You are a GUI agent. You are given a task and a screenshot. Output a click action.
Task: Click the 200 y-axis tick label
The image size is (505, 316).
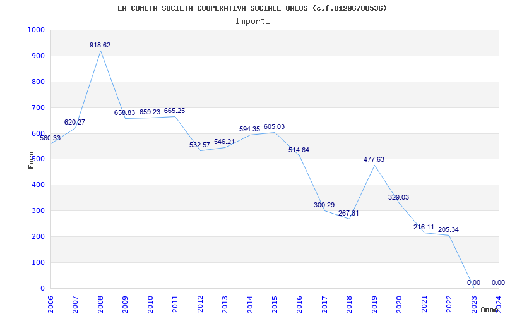coord(38,236)
